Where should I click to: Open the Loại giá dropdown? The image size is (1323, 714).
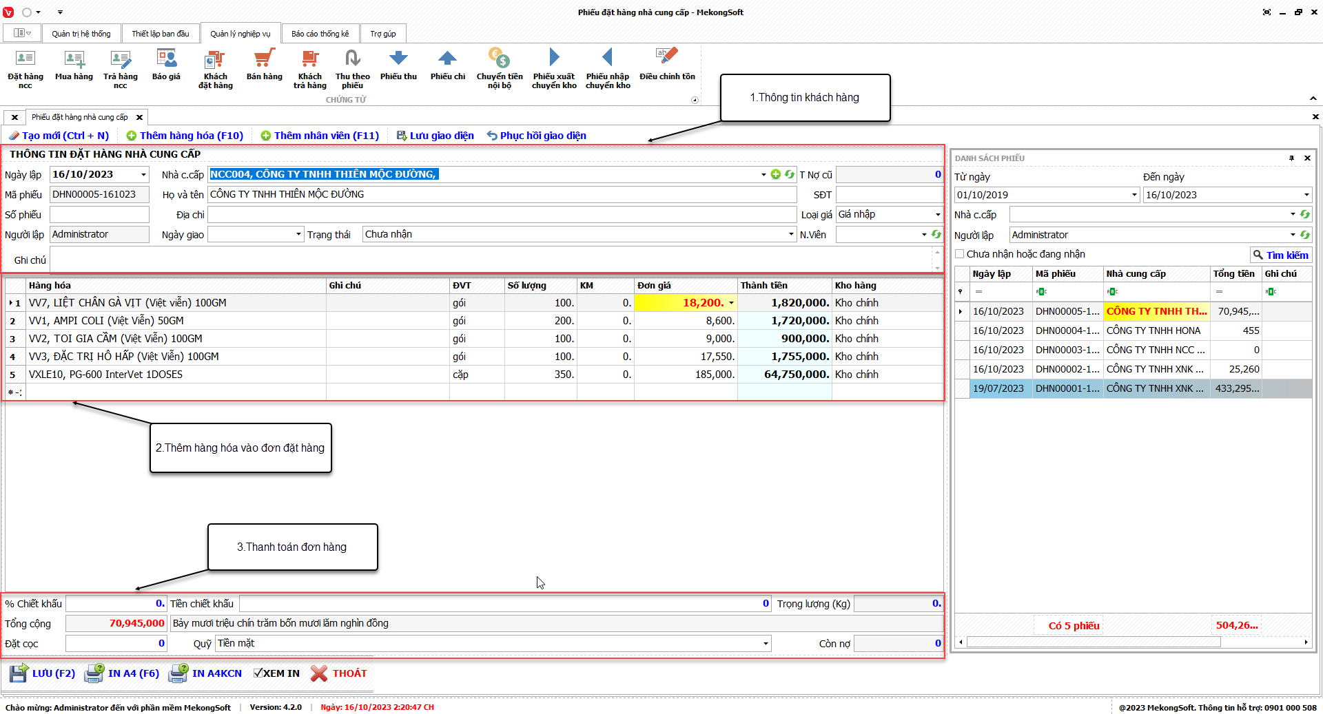click(937, 215)
